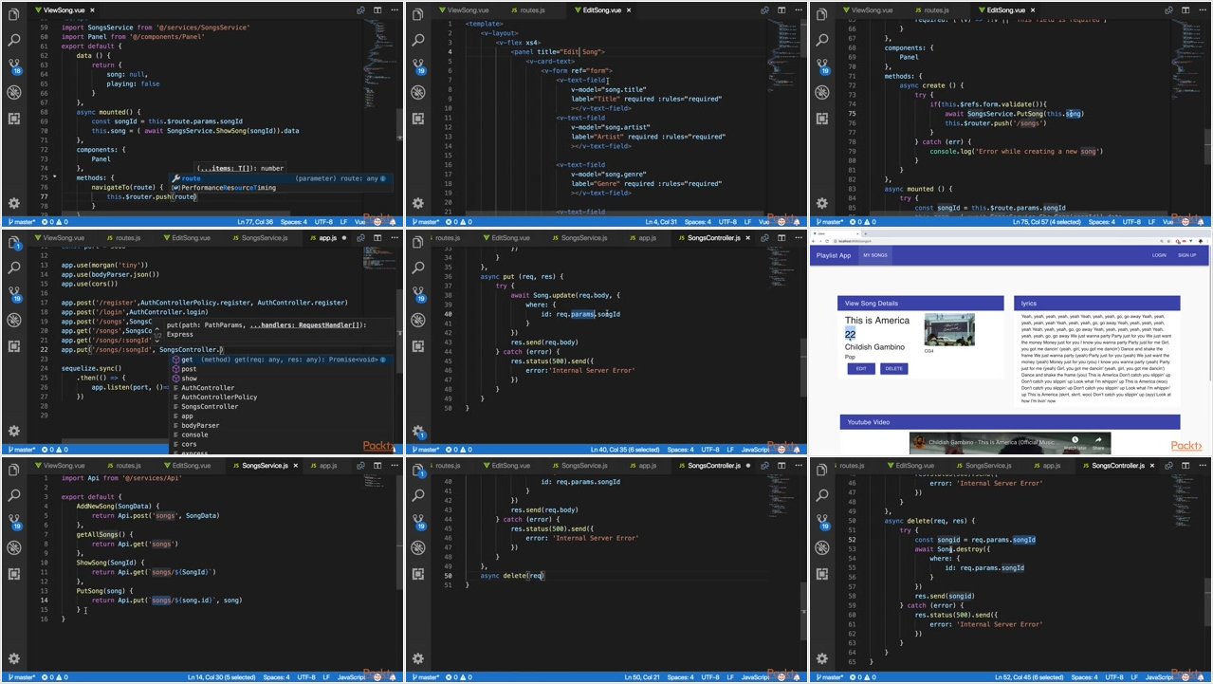The height and width of the screenshot is (684, 1213).
Task: Click This is America album thumbnail in browser
Action: [x=949, y=330]
